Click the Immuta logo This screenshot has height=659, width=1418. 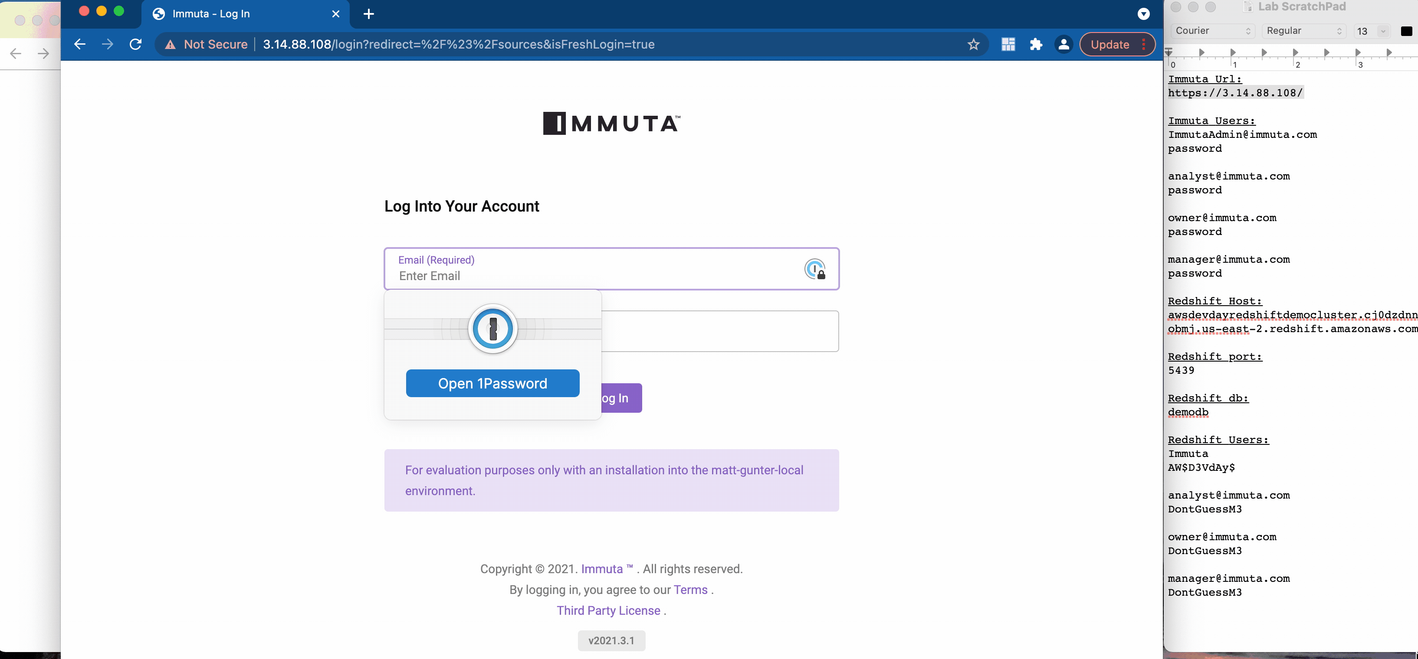pos(611,124)
